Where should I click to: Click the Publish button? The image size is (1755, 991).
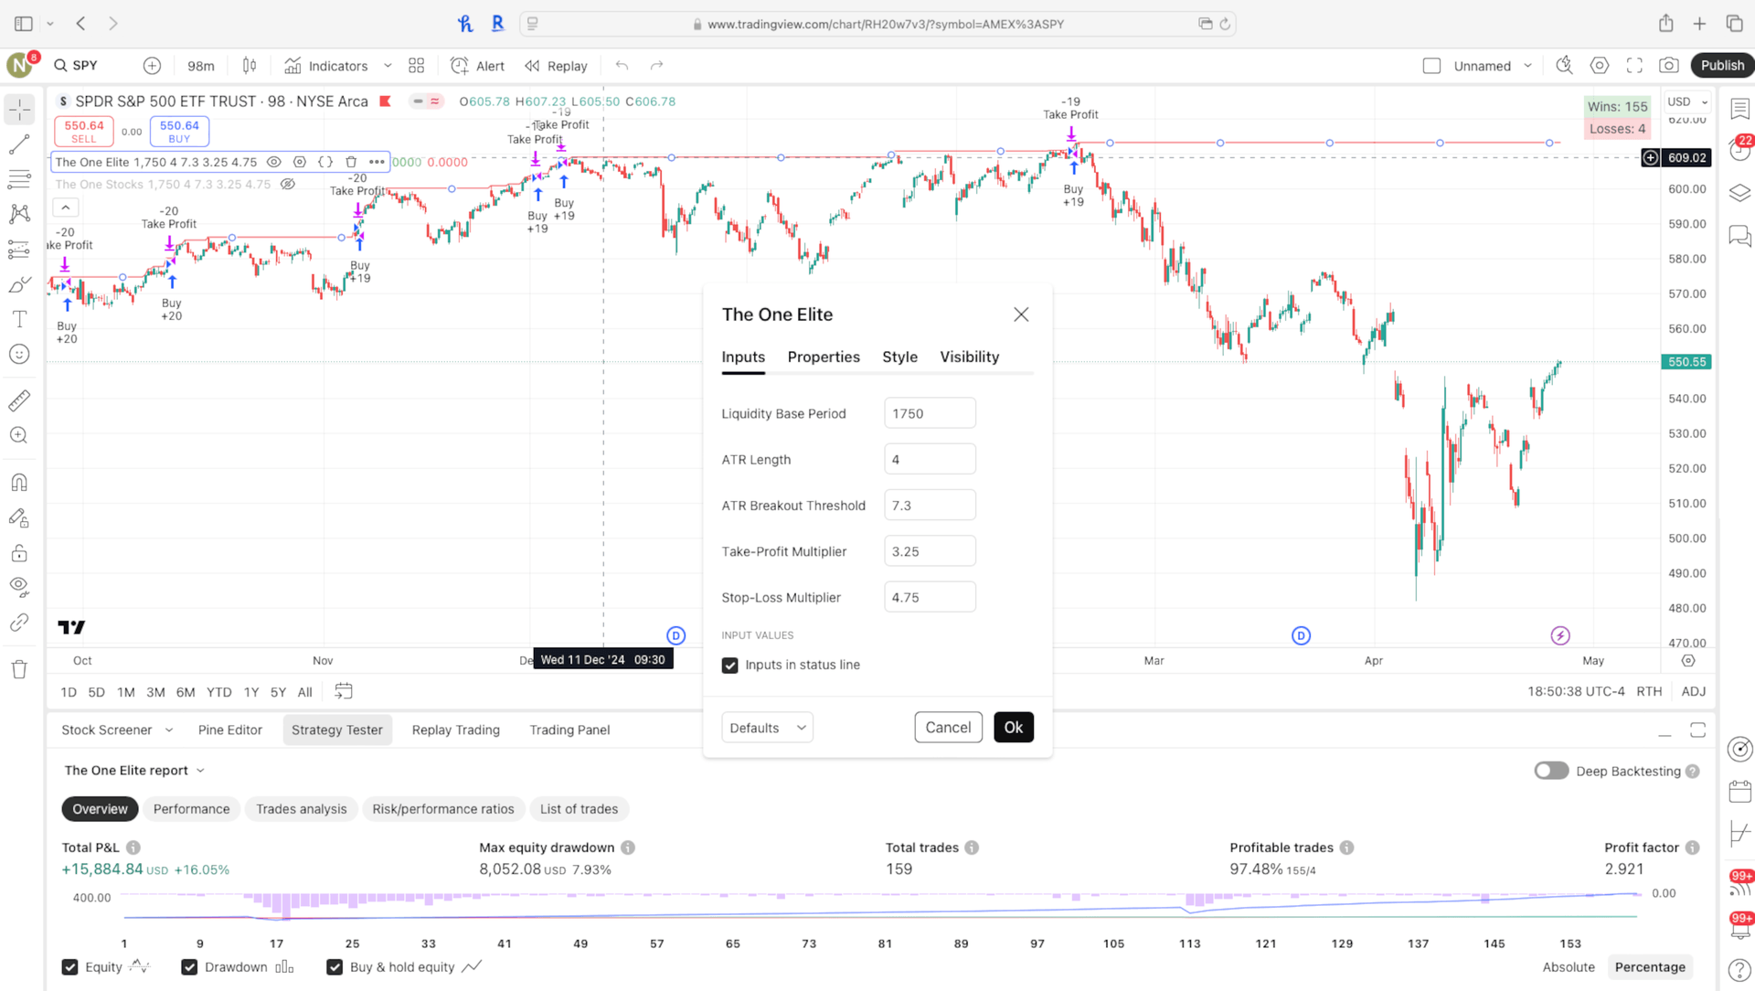tap(1722, 65)
